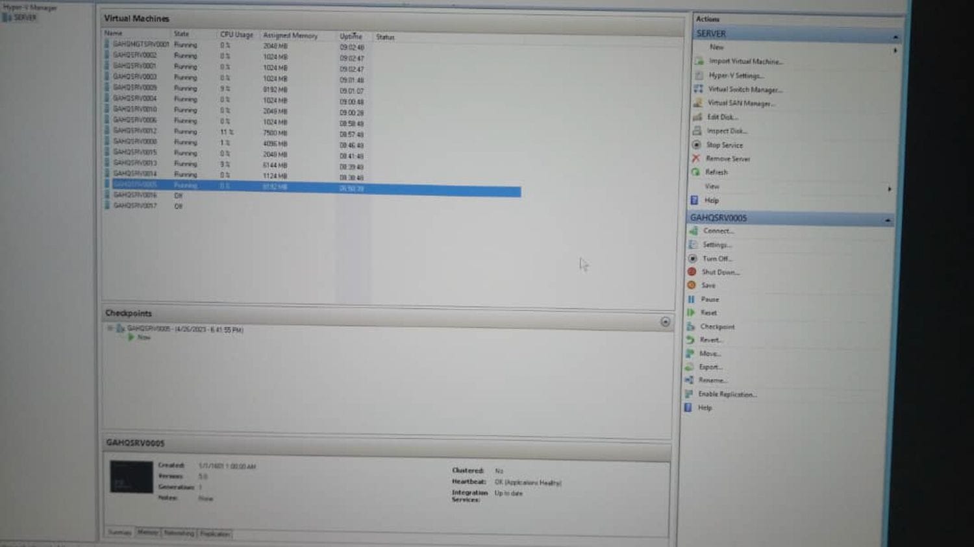Click the Rename icon
This screenshot has height=547, width=974.
(x=689, y=380)
